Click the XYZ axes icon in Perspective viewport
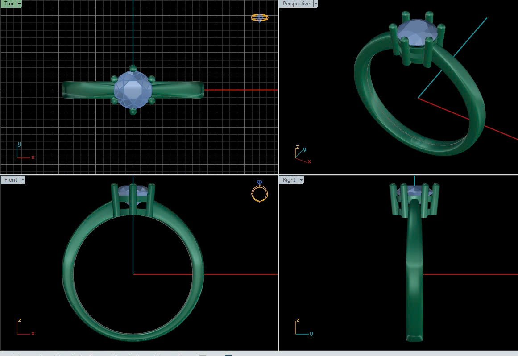 click(x=301, y=154)
